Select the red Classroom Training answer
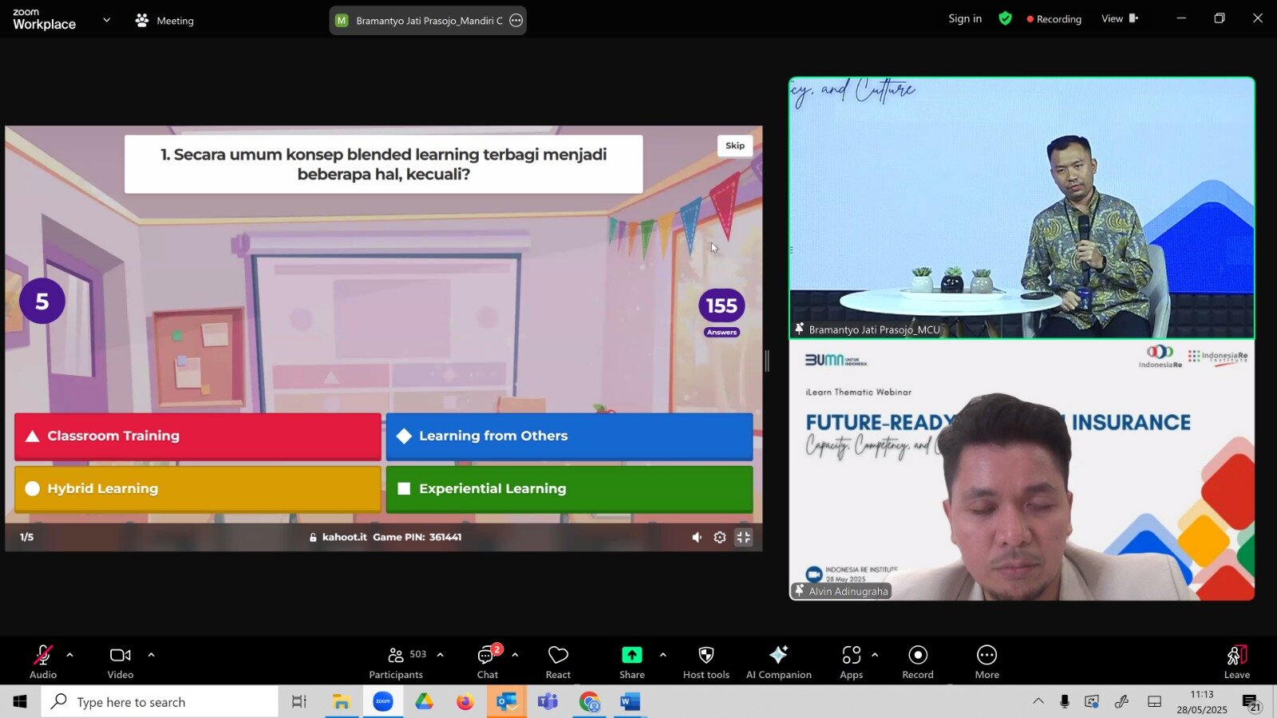The height and width of the screenshot is (718, 1277). tap(197, 436)
